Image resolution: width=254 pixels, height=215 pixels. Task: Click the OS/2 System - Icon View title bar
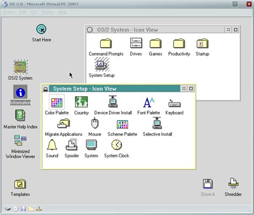tap(159, 29)
